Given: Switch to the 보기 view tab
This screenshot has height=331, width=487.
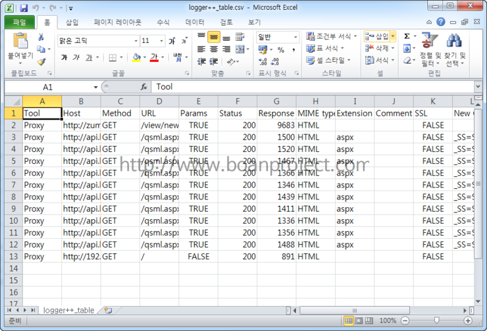Looking at the screenshot, I should [x=255, y=22].
